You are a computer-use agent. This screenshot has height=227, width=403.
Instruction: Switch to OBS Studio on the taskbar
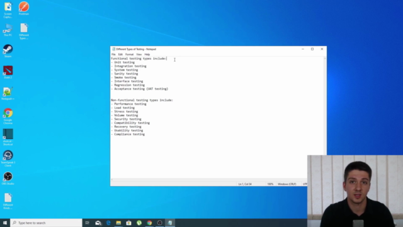click(x=159, y=223)
